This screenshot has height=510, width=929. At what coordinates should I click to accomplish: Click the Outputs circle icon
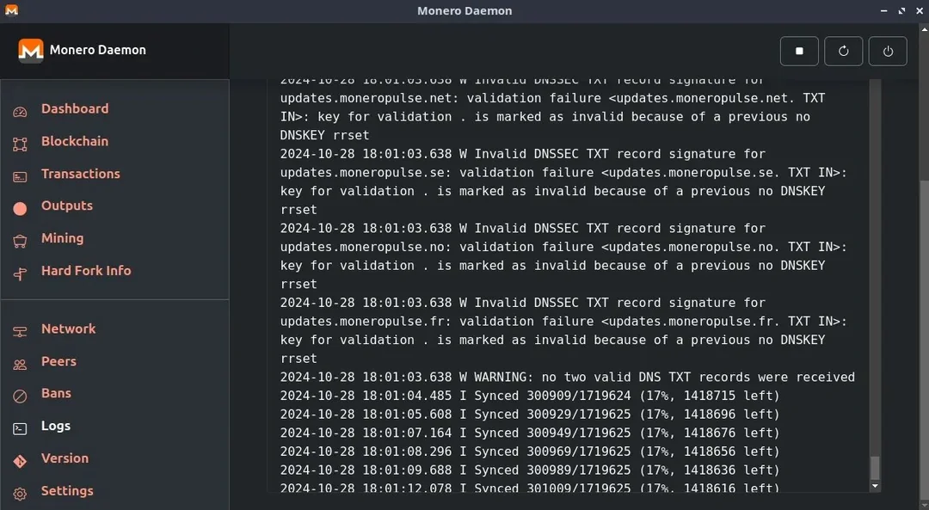[20, 208]
